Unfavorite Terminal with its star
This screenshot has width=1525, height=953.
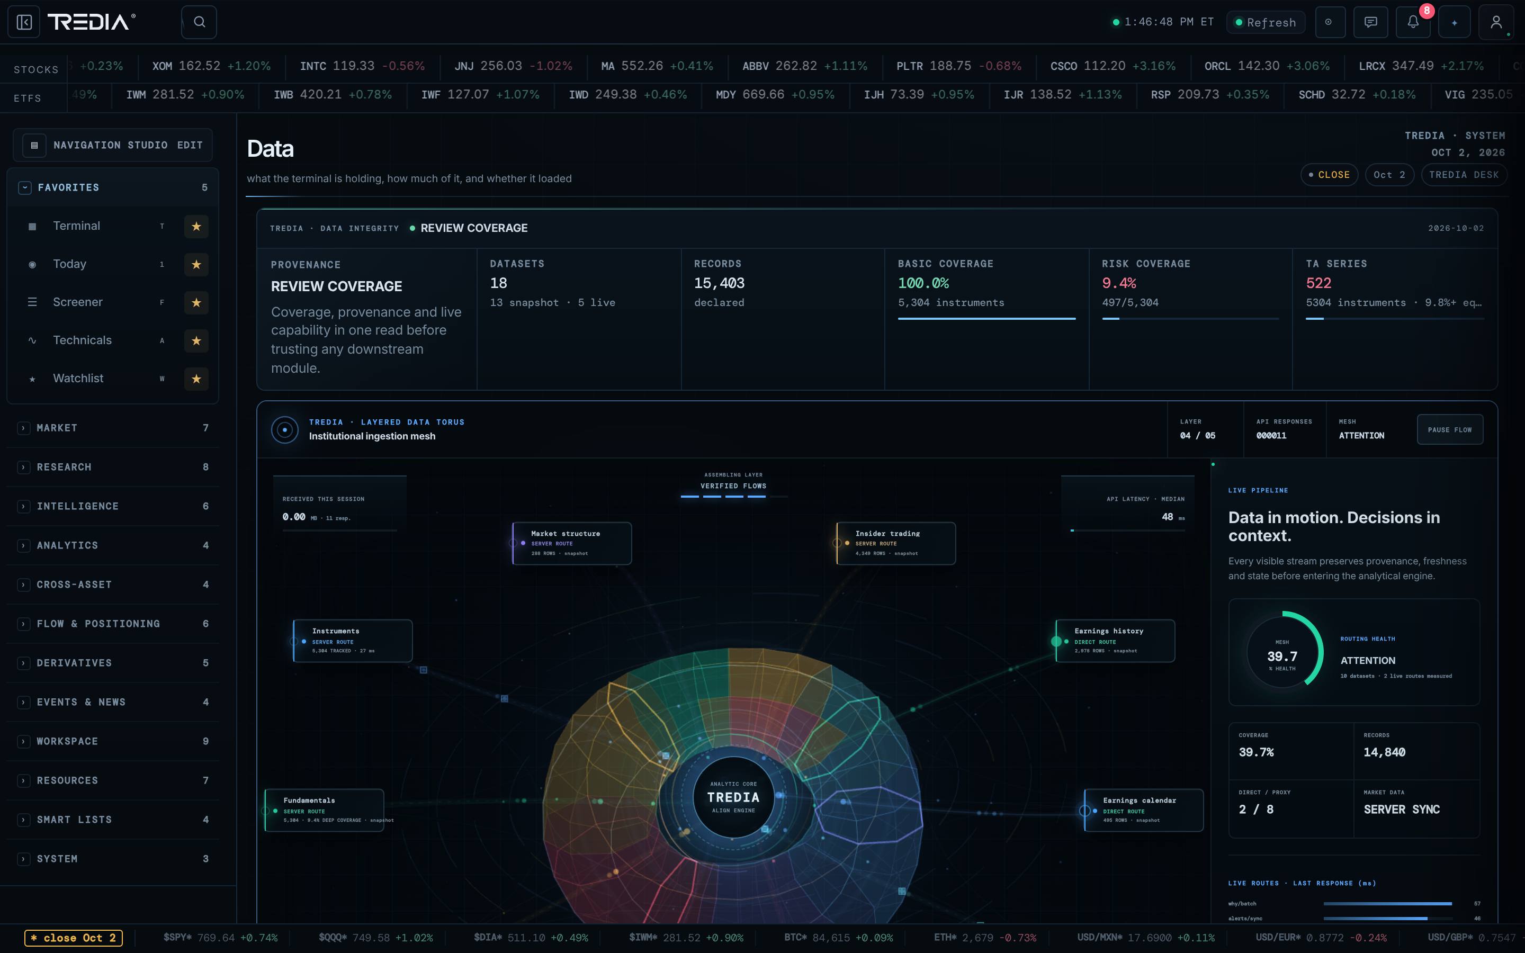click(196, 226)
